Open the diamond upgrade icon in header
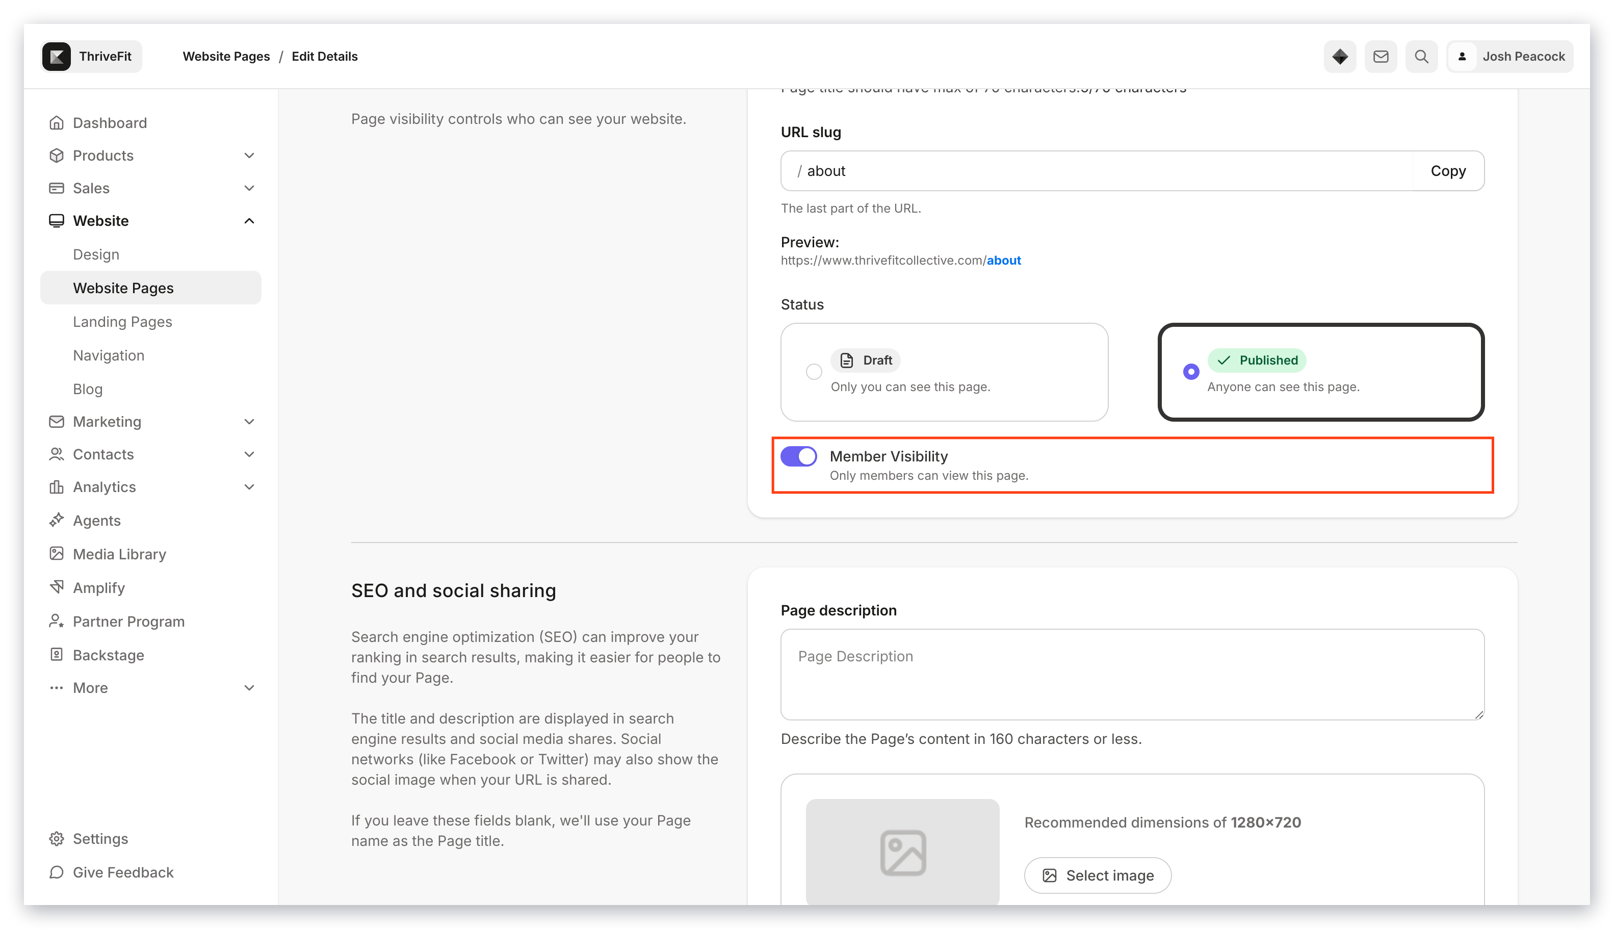The image size is (1614, 929). [1340, 56]
